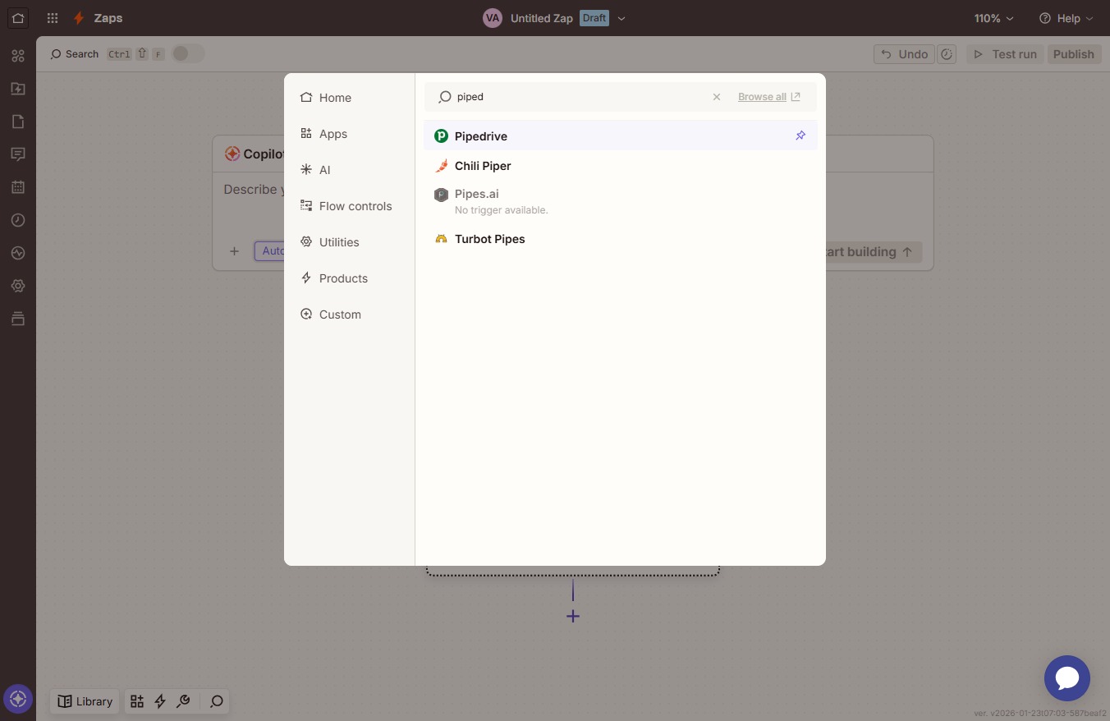Select the Flow controls category
1110x721 pixels.
350,206
